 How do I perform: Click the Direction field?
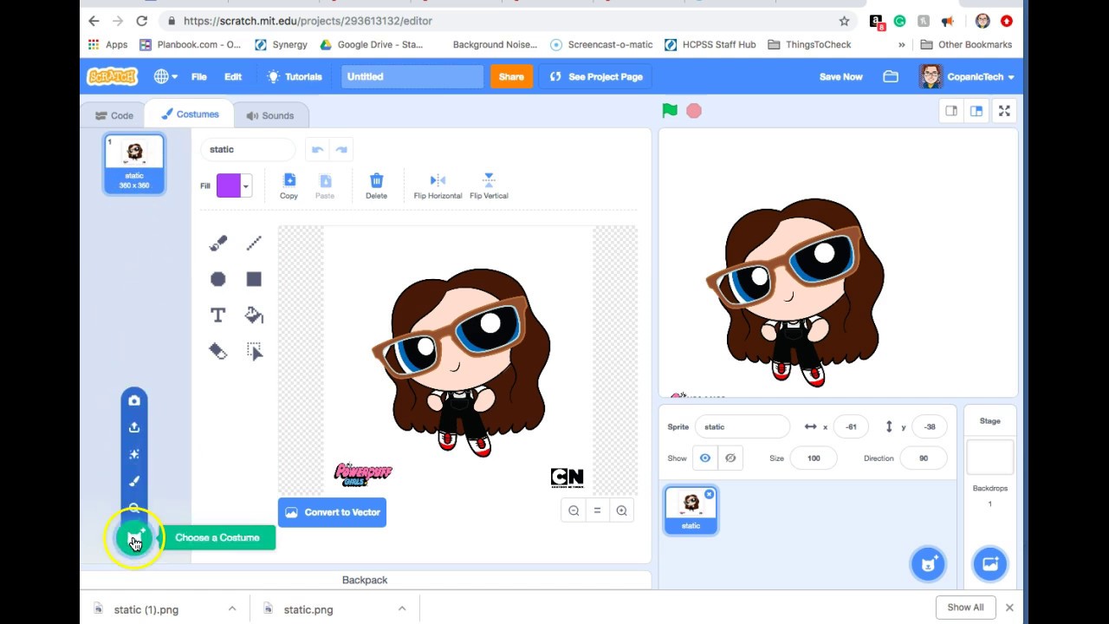pos(924,458)
